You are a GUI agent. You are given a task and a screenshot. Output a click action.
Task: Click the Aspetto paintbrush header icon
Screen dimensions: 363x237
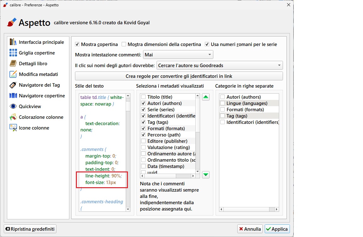coord(12,22)
